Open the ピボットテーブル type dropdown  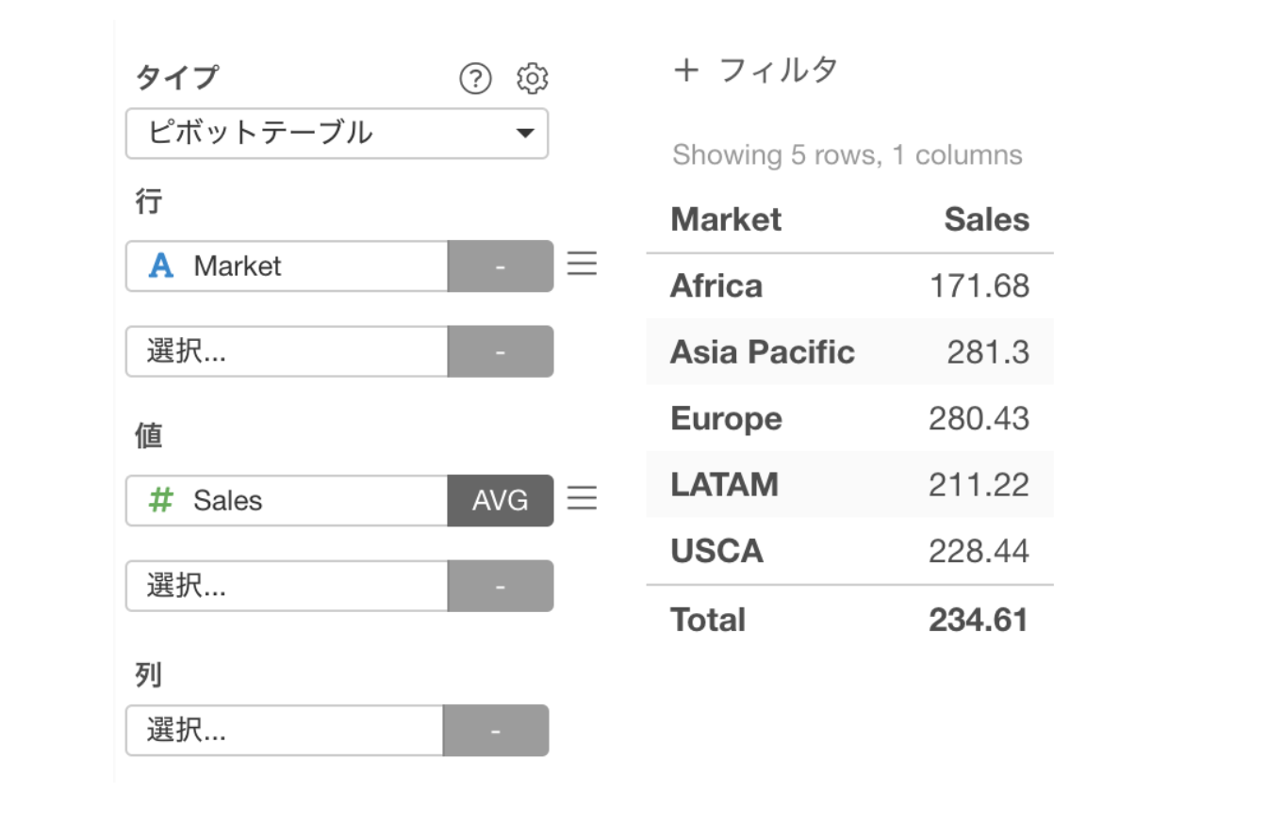pos(337,133)
